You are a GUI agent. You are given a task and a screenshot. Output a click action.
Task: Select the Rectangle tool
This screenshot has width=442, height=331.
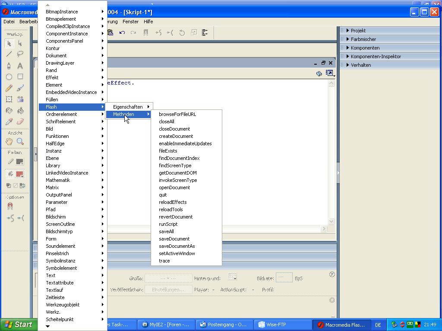click(20, 77)
